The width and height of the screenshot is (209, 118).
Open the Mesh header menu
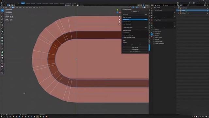point(27,7)
